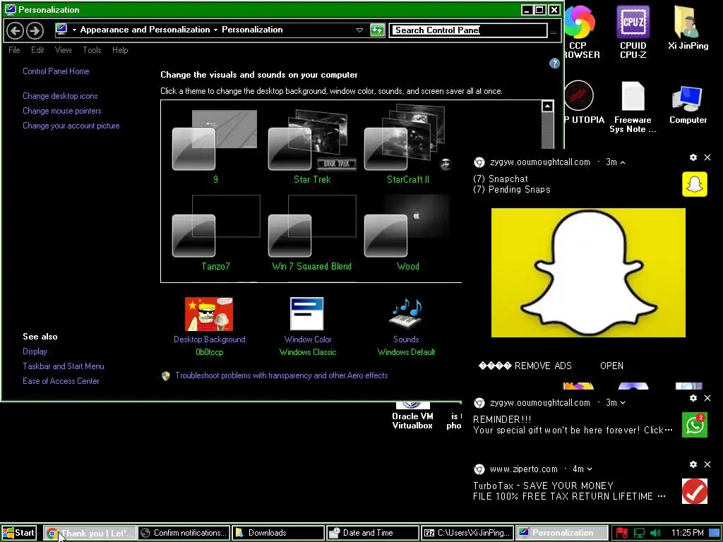This screenshot has width=723, height=542.
Task: Open Ease of Access Center link
Action: click(x=61, y=380)
